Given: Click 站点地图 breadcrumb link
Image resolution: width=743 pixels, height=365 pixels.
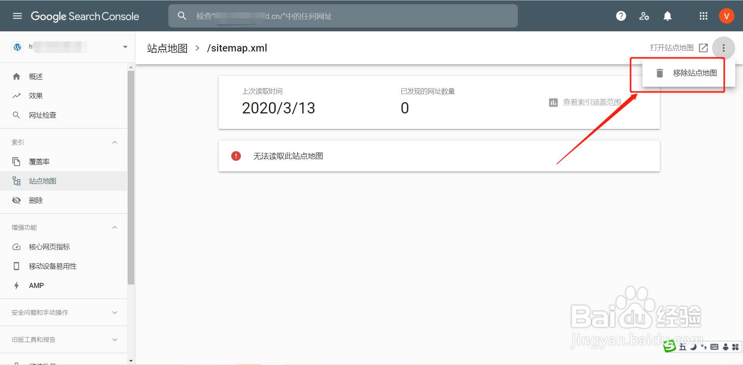Looking at the screenshot, I should pos(167,48).
